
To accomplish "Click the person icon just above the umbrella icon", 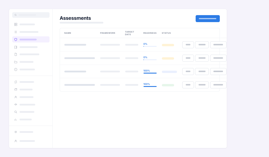I will tap(16, 97).
